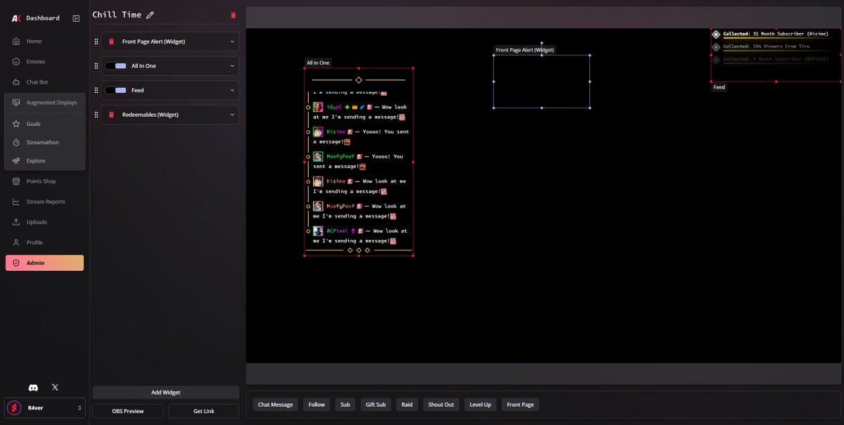Open the R4ver account dropdown
Viewport: 844px width, 425px height.
[45, 408]
